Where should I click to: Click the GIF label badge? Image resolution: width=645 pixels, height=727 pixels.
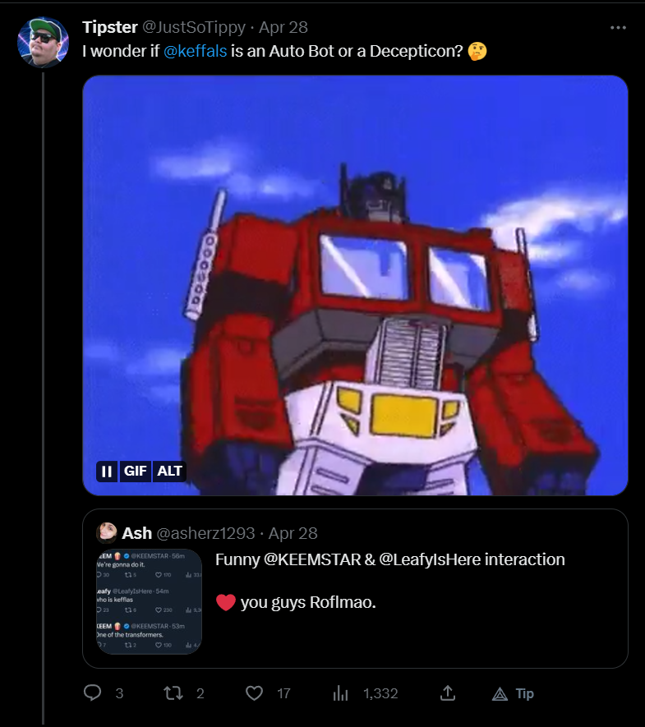click(136, 472)
